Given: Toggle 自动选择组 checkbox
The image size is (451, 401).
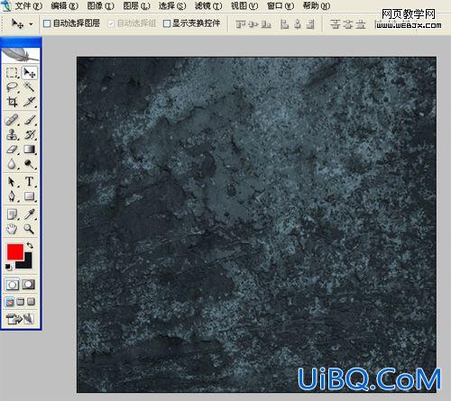Looking at the screenshot, I should pos(111,23).
